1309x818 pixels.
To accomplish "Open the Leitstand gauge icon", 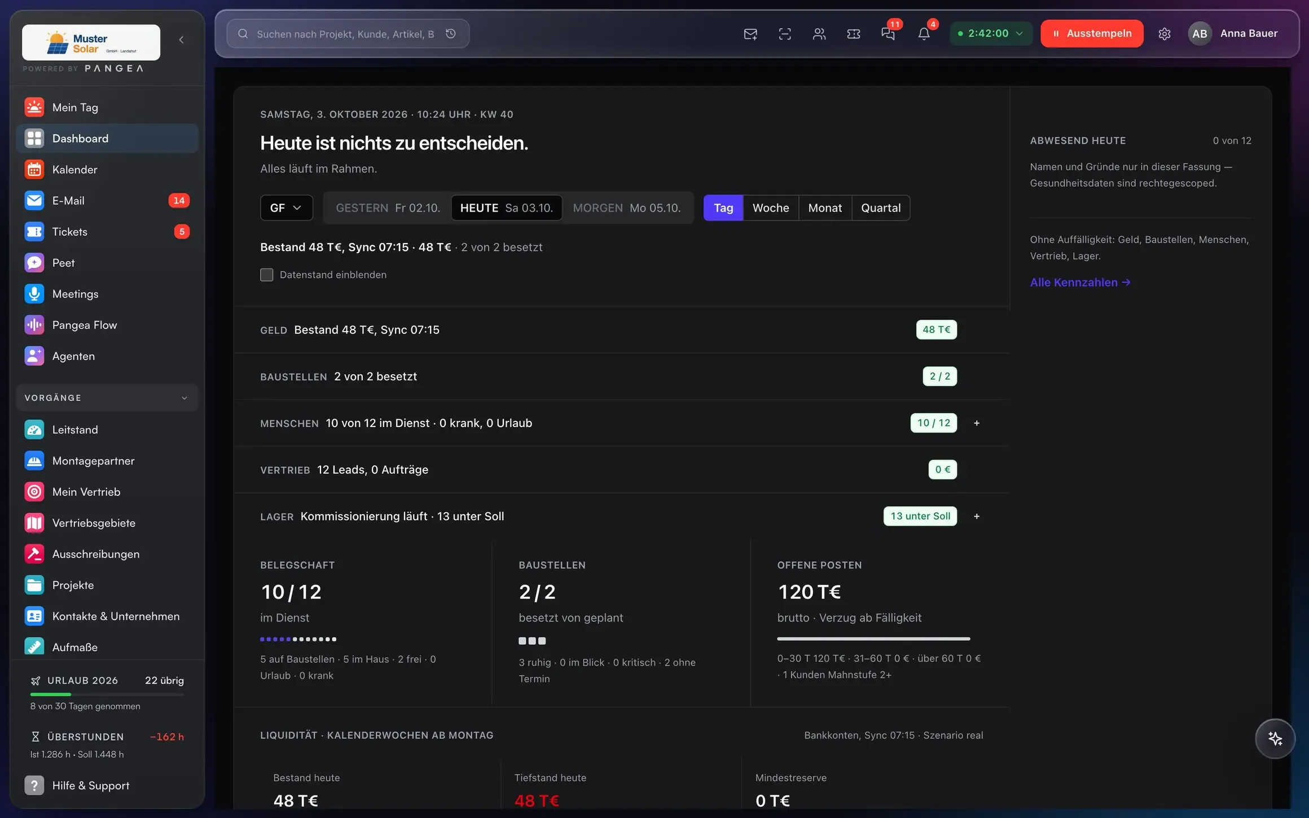I will [x=34, y=429].
